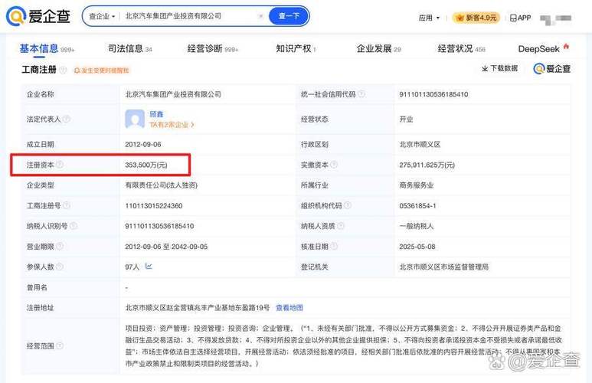This screenshot has width=592, height=383.
Task: Select the credit code value 911101130536185410
Action: [433, 94]
